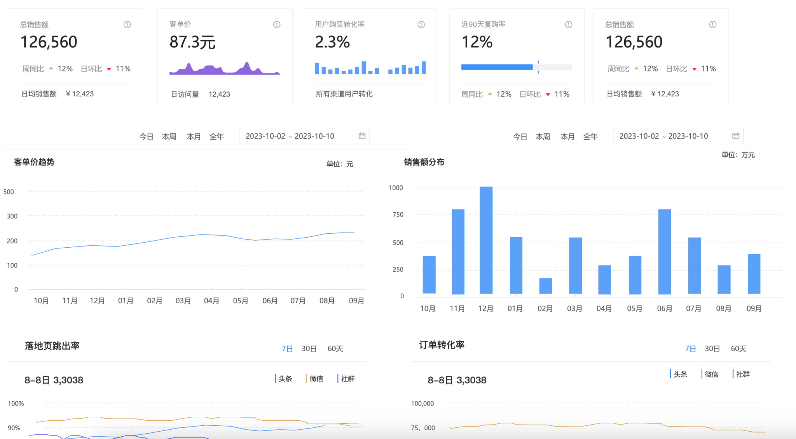
Task: Open calendar icon in 销售额分布 date range
Action: pos(735,136)
